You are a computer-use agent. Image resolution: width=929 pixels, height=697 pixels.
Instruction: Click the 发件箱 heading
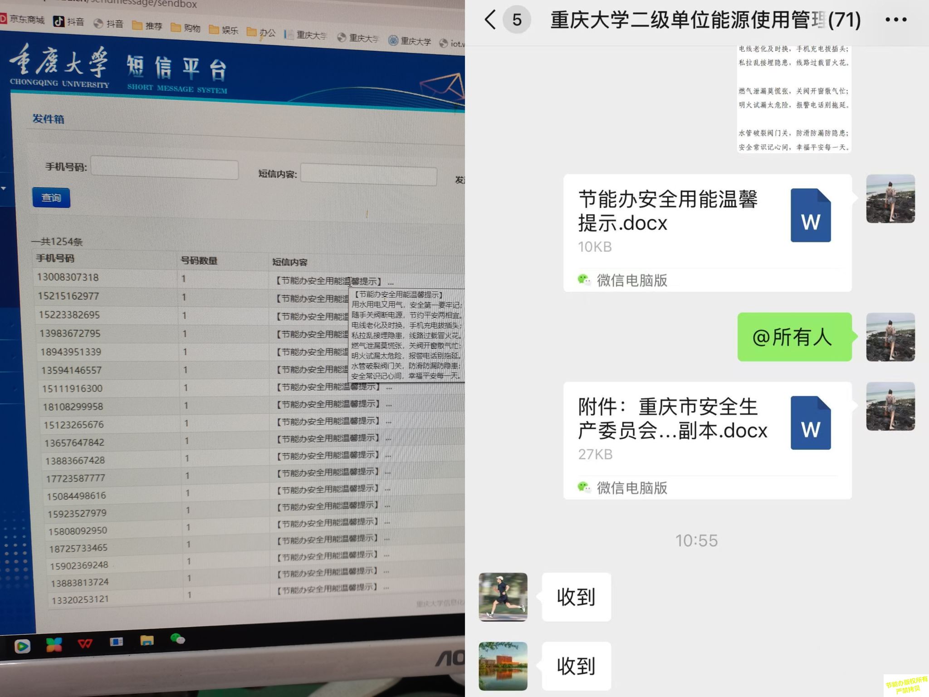48,119
